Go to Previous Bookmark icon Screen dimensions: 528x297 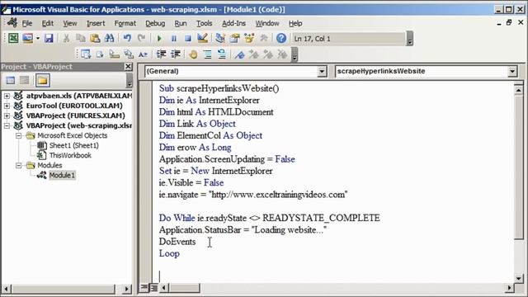(x=268, y=54)
